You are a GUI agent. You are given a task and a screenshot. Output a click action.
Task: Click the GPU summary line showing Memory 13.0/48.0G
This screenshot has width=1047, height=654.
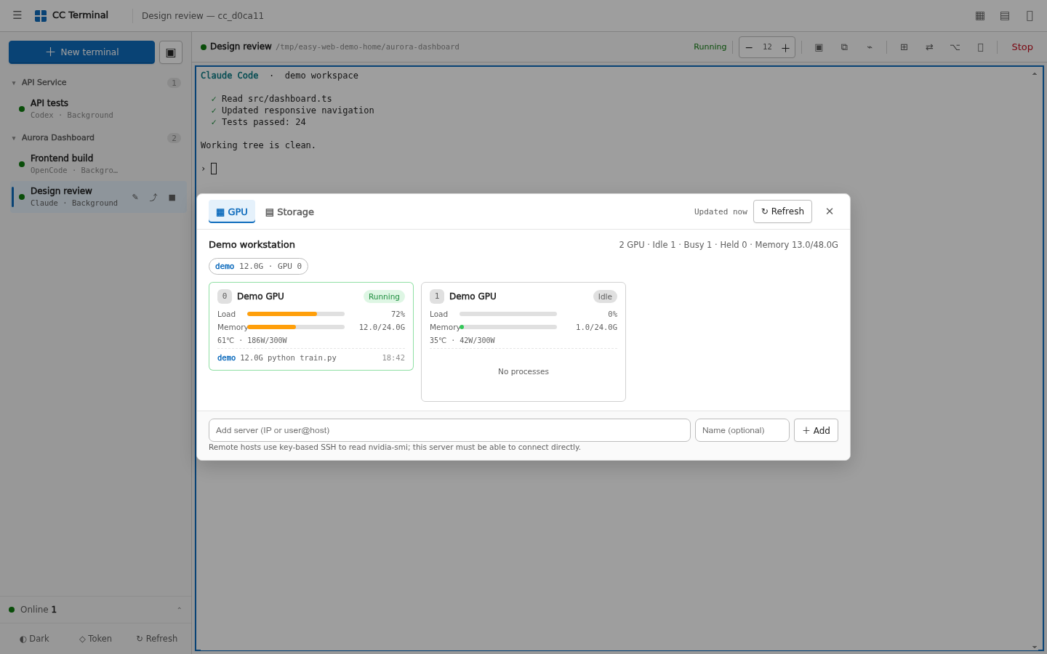click(x=729, y=245)
